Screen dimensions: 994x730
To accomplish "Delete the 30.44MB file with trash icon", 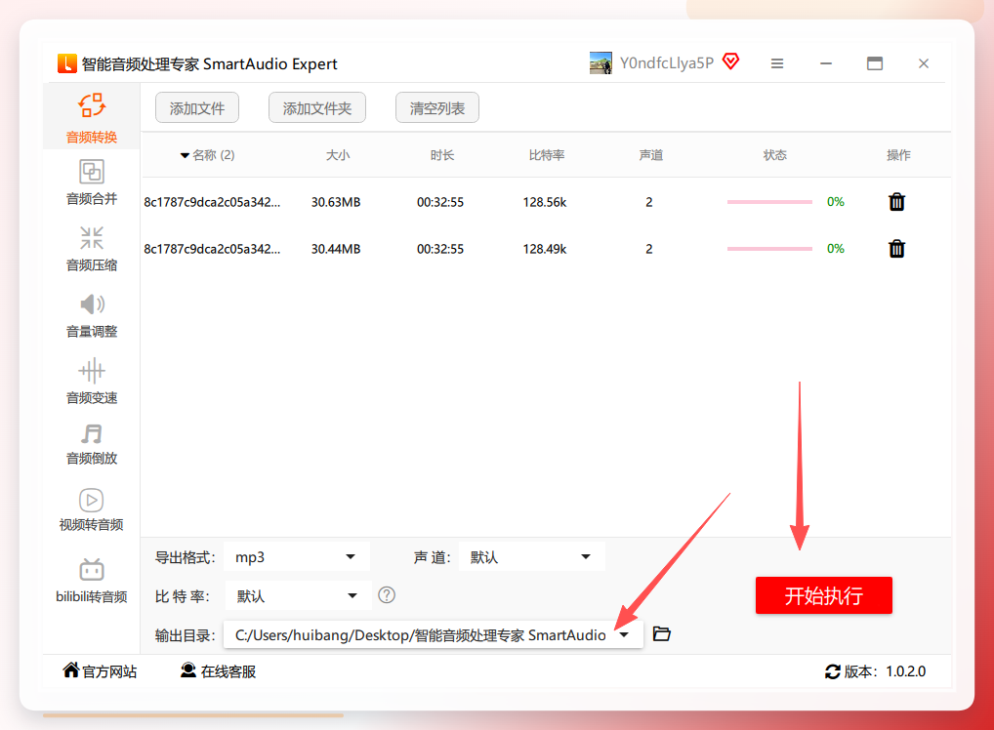I will [896, 249].
